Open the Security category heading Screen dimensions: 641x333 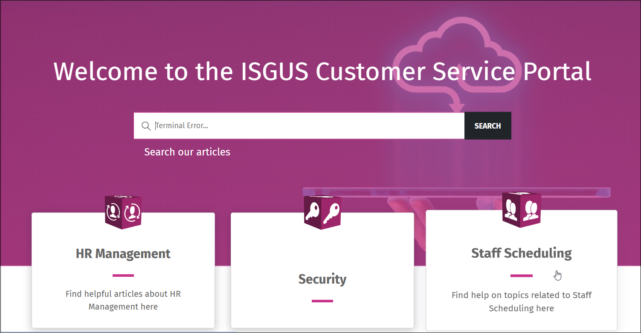pos(322,279)
